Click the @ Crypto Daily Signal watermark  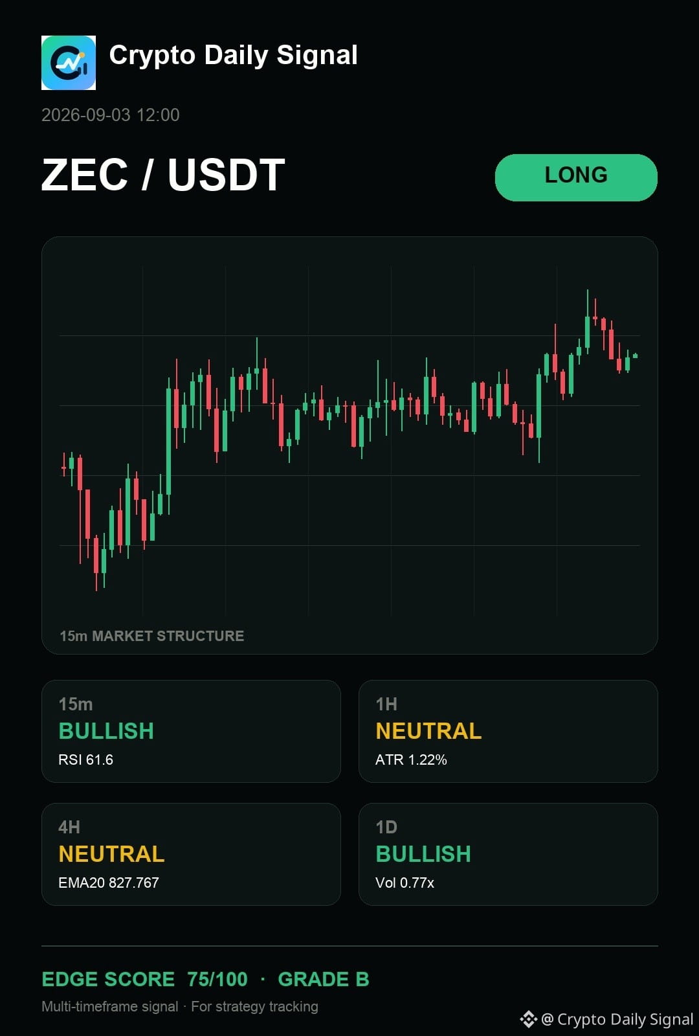coord(617,1019)
